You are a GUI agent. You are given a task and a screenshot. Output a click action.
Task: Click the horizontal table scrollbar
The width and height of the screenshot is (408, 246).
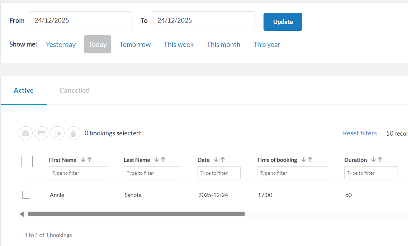(x=136, y=214)
